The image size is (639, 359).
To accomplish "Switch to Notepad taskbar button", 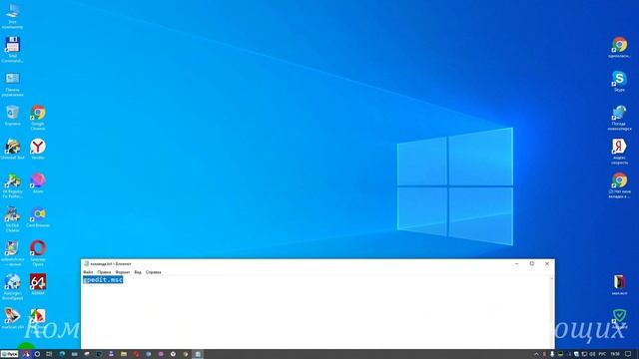I will (198, 354).
